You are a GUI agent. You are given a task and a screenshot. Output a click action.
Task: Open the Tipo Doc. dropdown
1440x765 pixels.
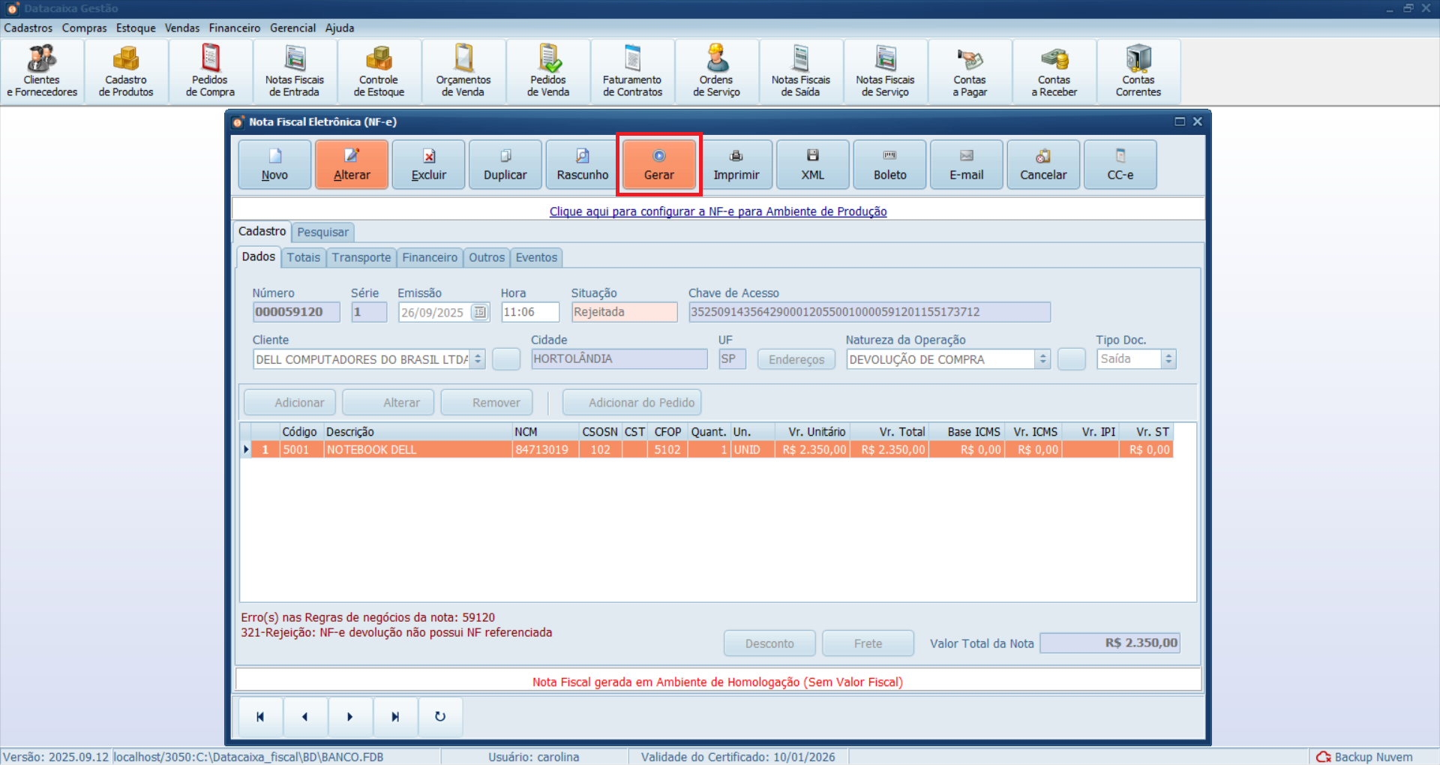[1168, 359]
